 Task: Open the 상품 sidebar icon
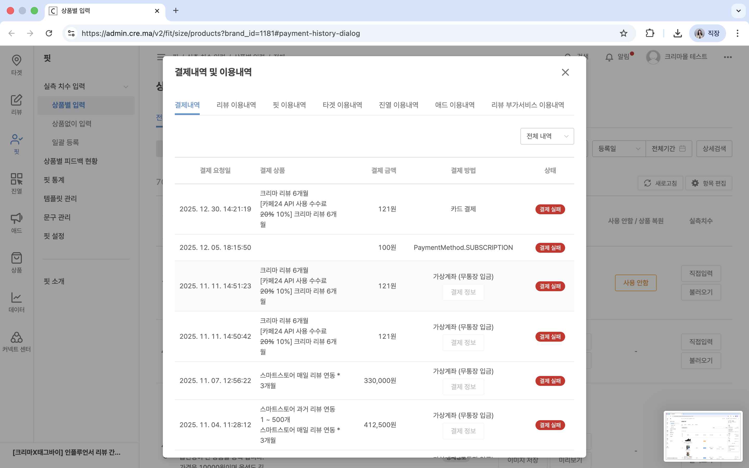(16, 262)
